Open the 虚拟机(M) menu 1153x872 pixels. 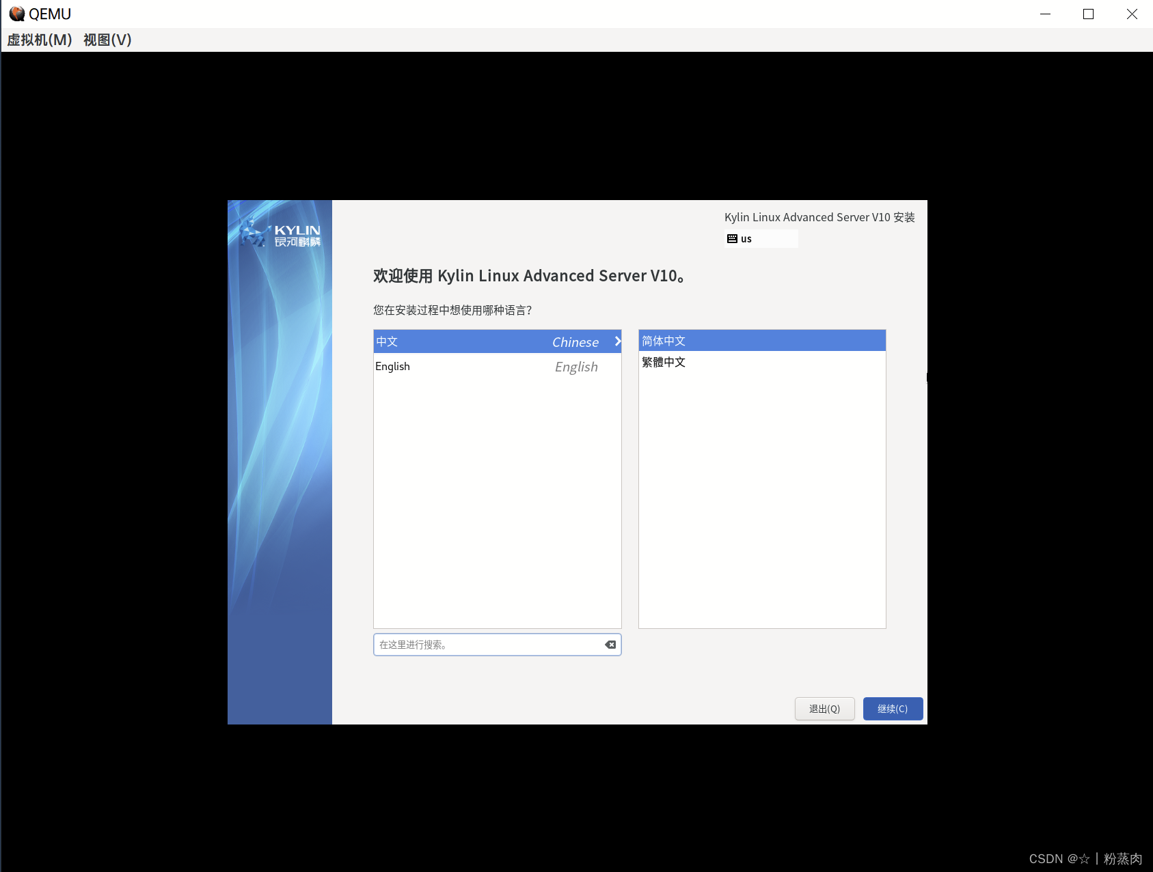click(40, 40)
